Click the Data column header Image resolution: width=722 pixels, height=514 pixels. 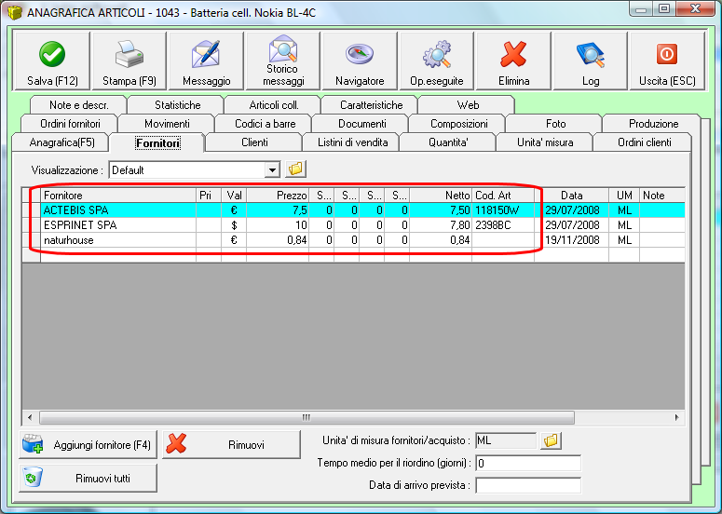click(571, 196)
